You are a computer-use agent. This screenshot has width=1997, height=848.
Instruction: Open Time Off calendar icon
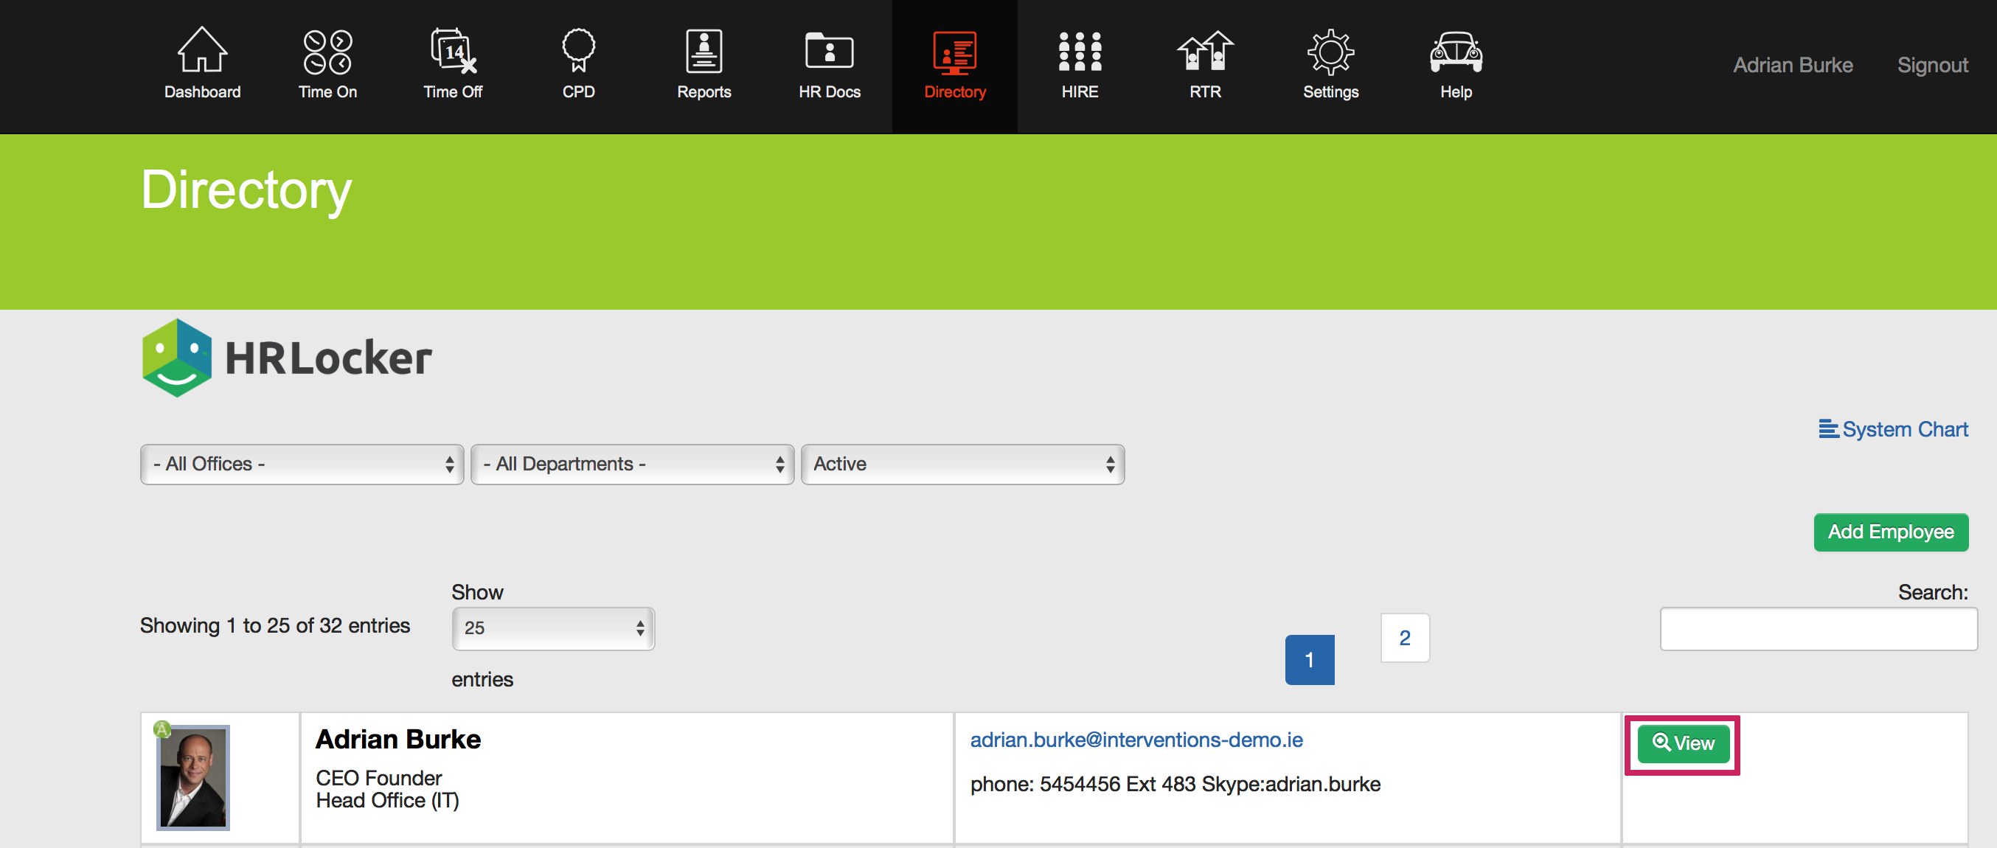[x=453, y=51]
